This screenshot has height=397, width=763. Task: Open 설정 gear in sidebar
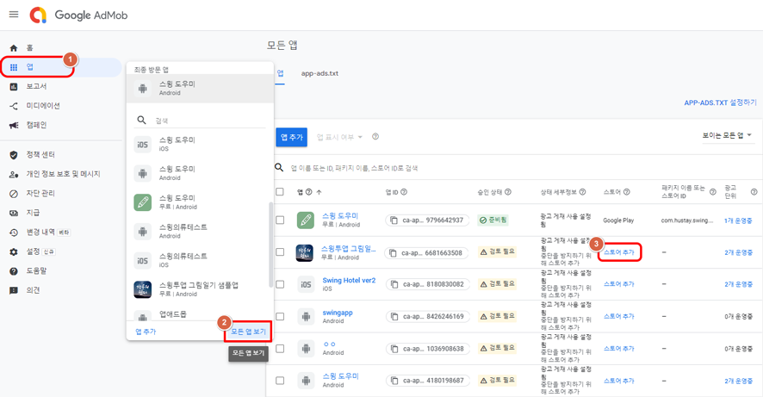pos(14,251)
